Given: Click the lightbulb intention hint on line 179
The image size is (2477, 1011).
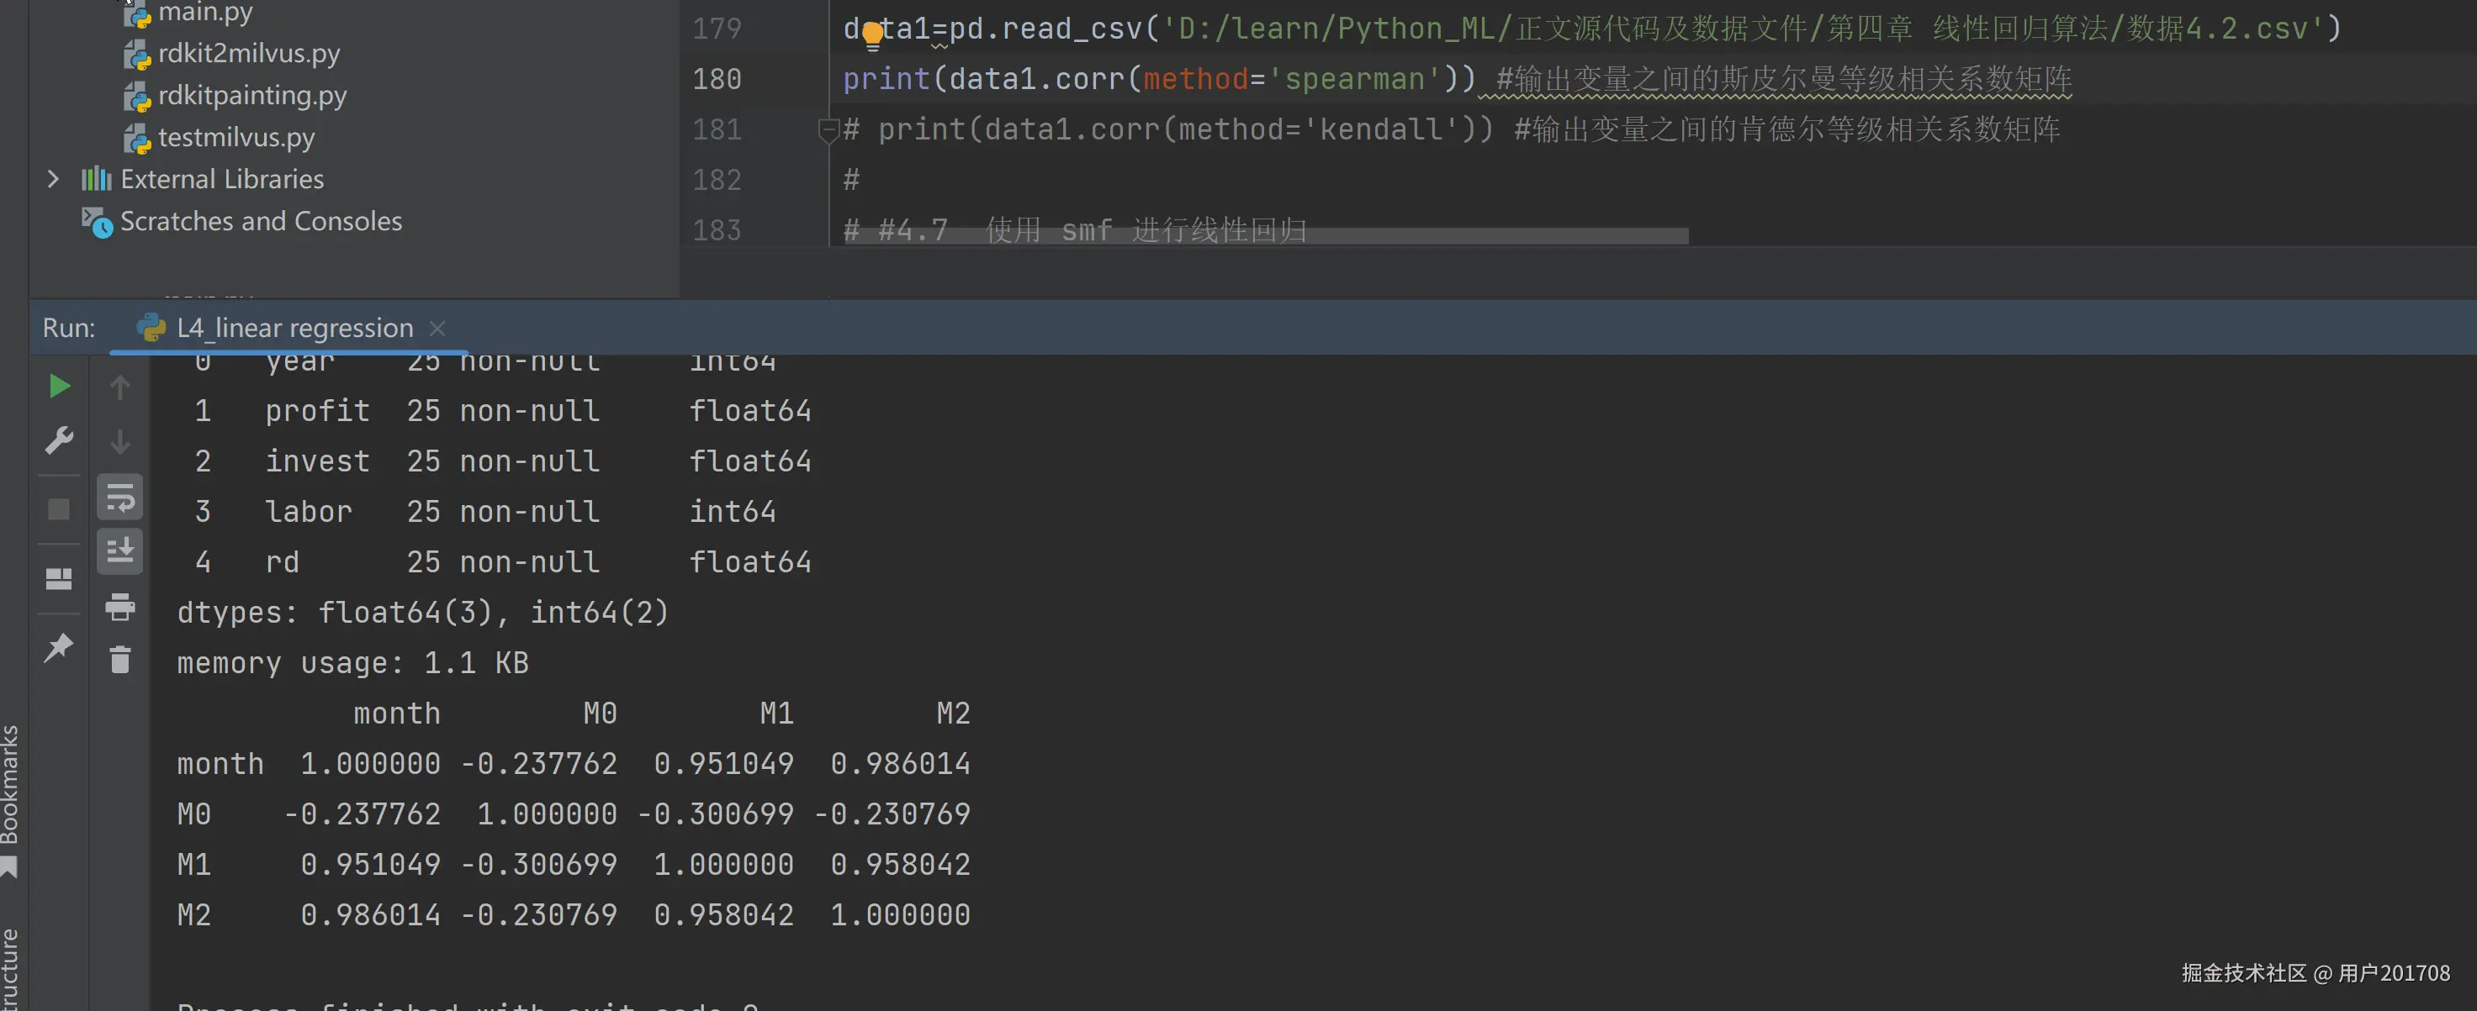Looking at the screenshot, I should [x=872, y=35].
